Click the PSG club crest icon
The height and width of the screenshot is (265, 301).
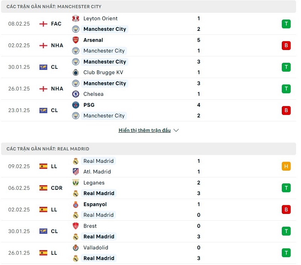click(76, 105)
